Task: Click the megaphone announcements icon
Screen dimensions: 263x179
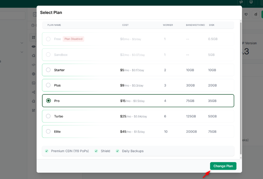Action: pos(241,2)
